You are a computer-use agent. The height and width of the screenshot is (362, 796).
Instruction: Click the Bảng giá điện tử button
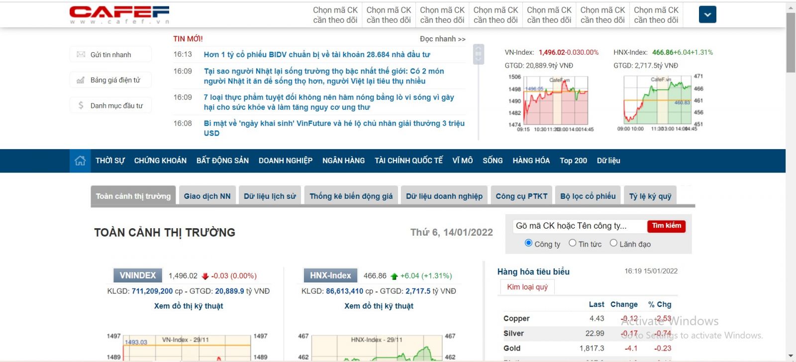tap(110, 80)
